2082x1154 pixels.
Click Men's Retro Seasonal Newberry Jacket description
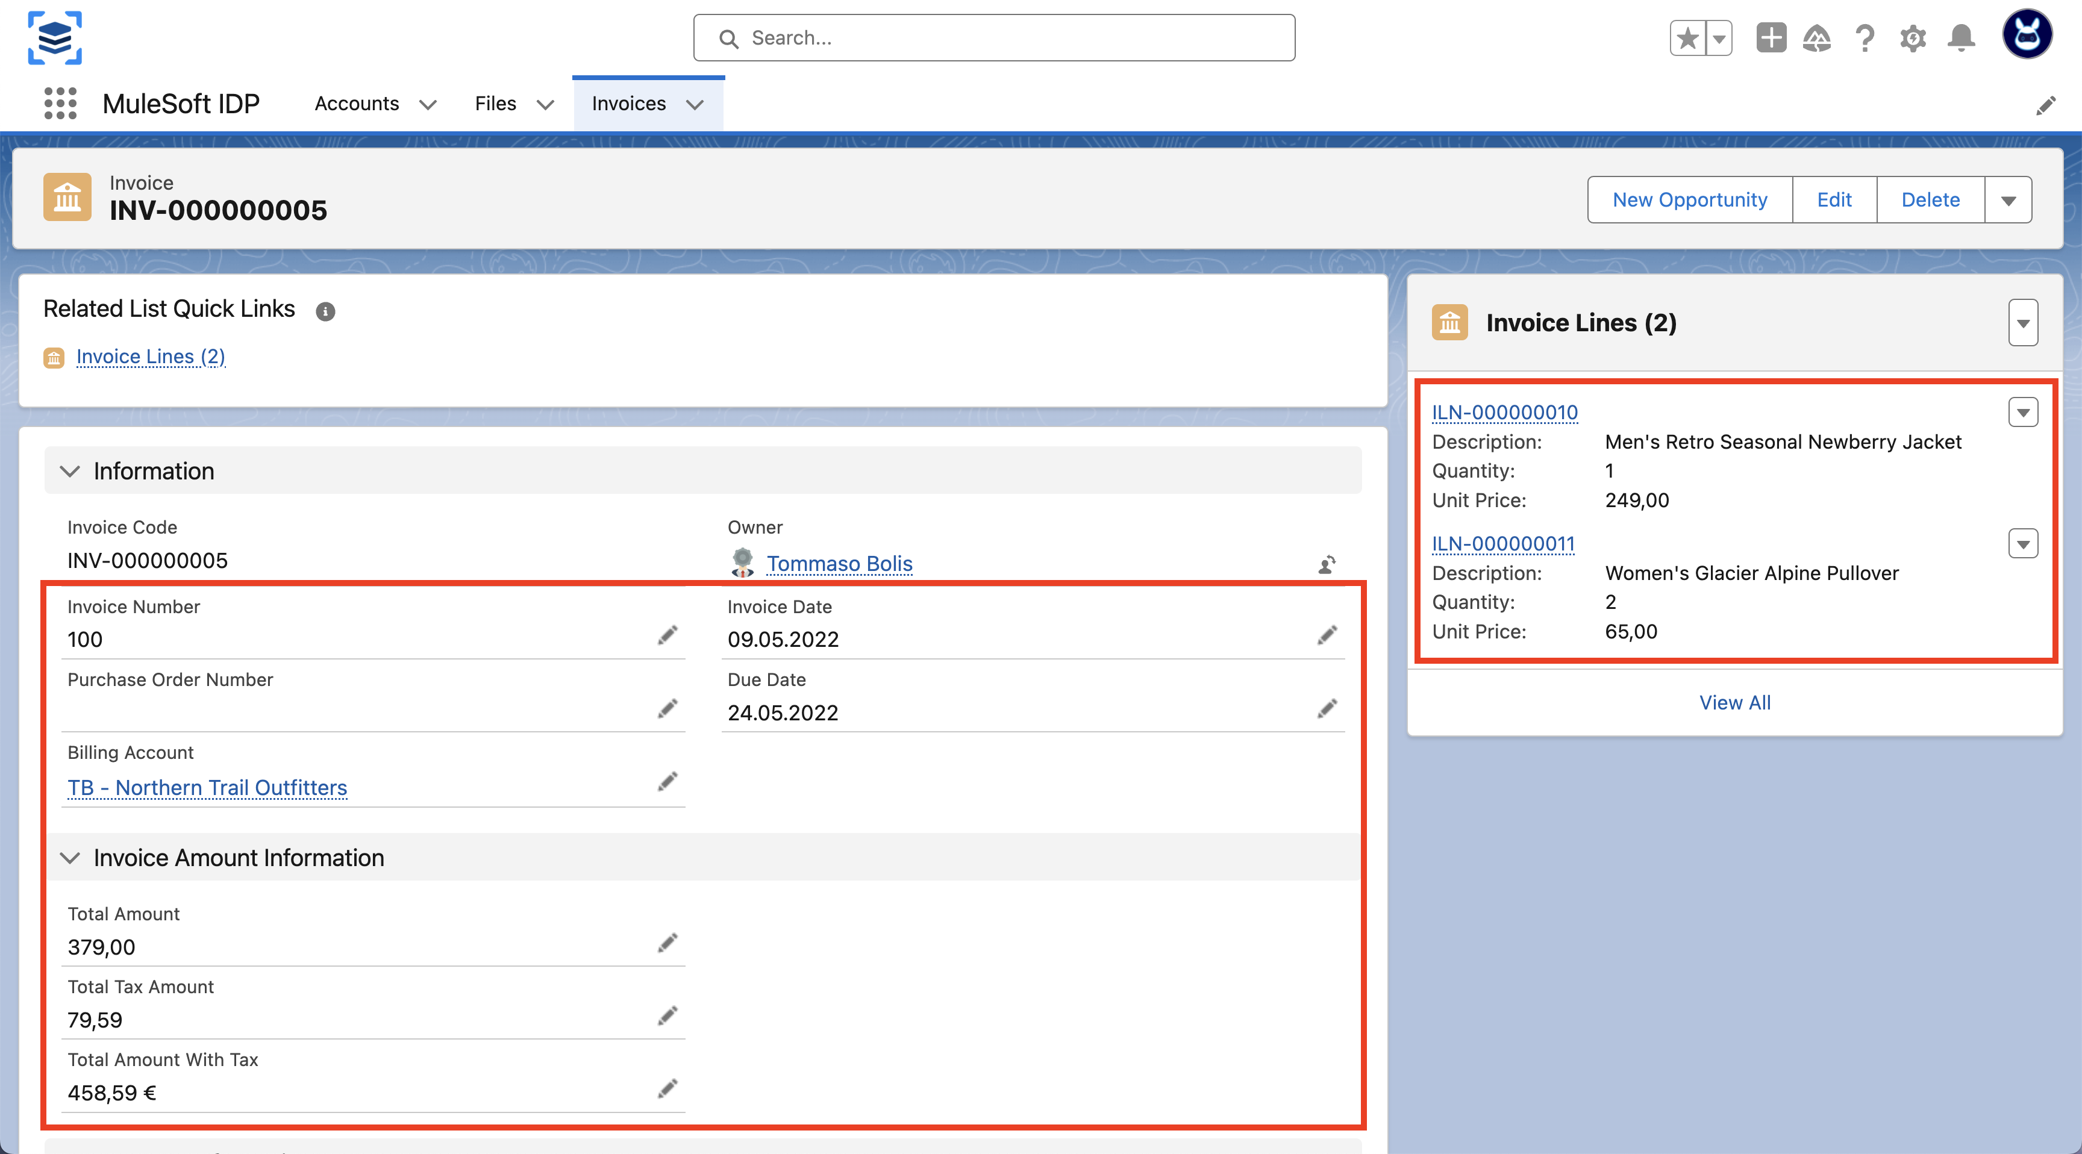(1783, 442)
